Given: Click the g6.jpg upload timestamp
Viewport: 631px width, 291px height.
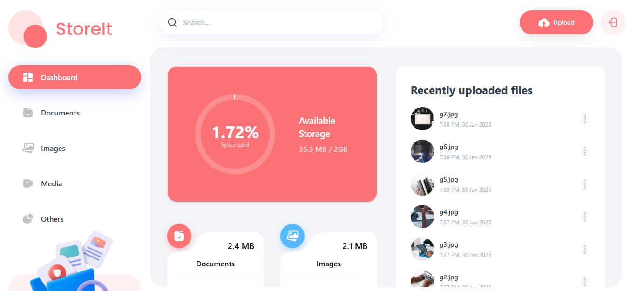Looking at the screenshot, I should [465, 157].
